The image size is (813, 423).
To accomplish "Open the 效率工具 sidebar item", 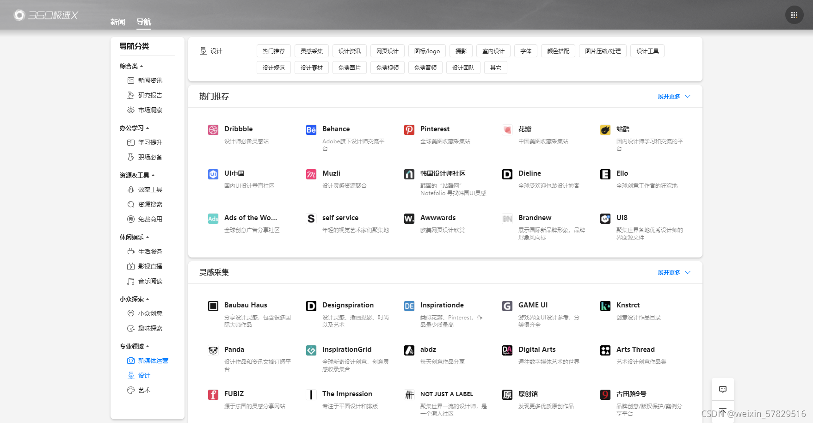I will 145,190.
